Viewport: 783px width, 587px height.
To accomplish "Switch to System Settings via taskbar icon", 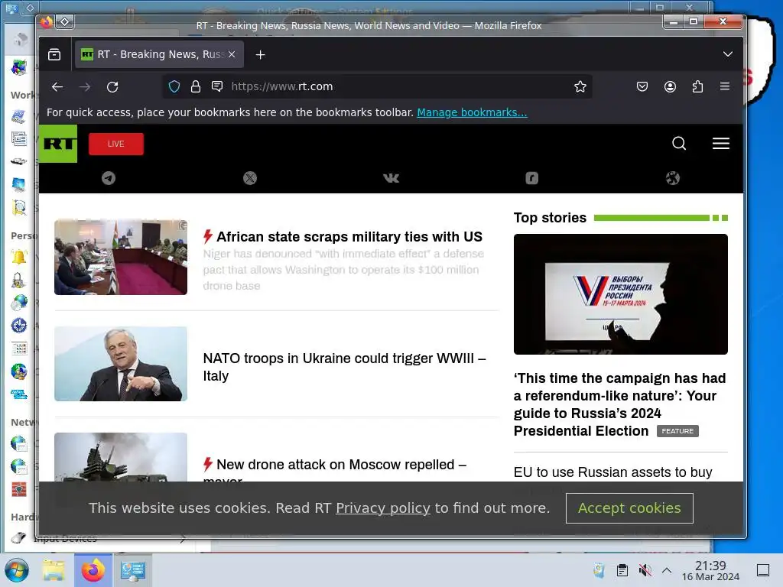I will pyautogui.click(x=133, y=570).
